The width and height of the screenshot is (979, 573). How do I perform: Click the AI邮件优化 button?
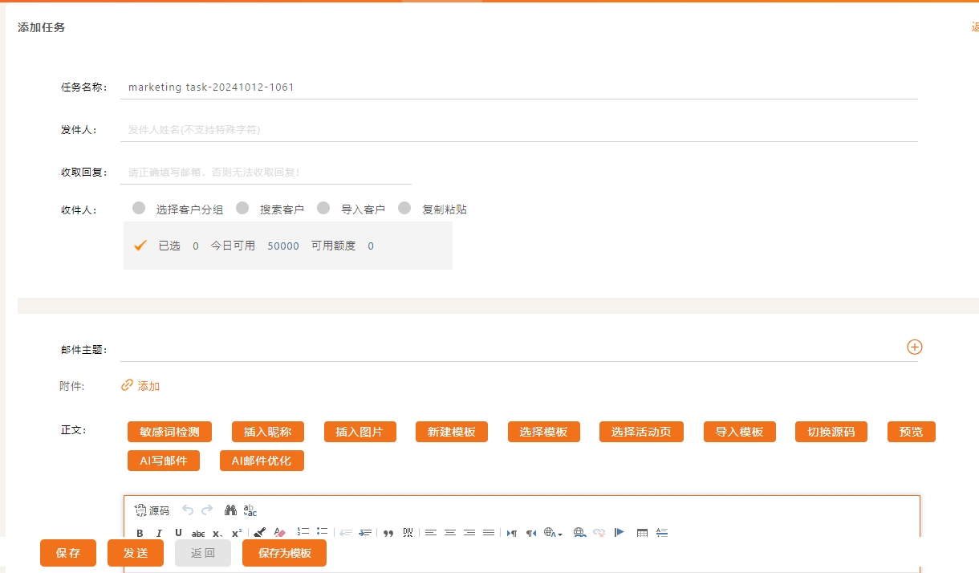tap(262, 461)
